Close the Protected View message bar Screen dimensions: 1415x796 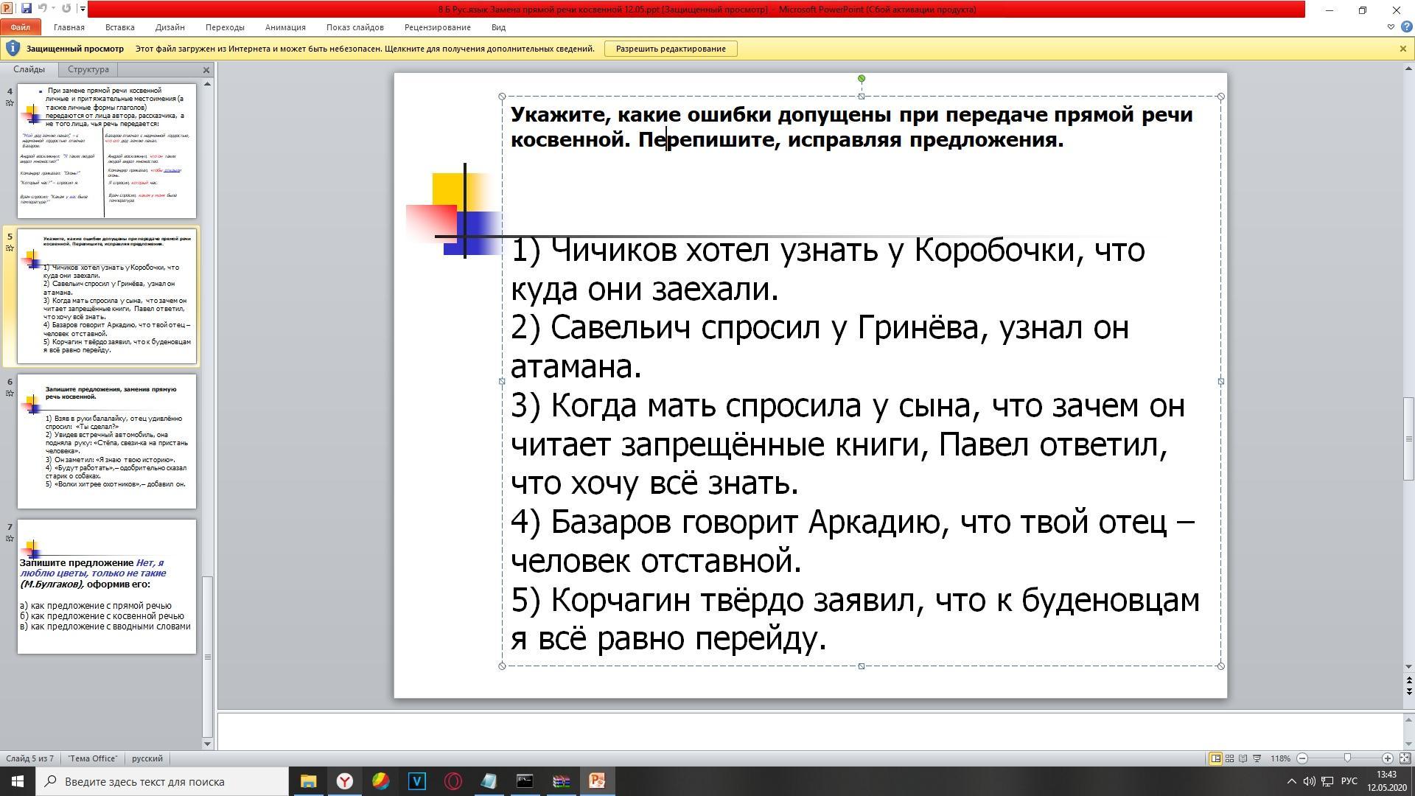point(1402,49)
